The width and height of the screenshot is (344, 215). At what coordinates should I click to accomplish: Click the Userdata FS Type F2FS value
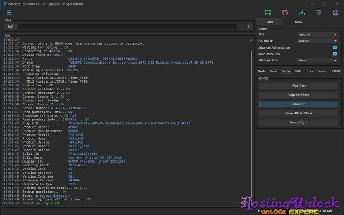[72, 184]
